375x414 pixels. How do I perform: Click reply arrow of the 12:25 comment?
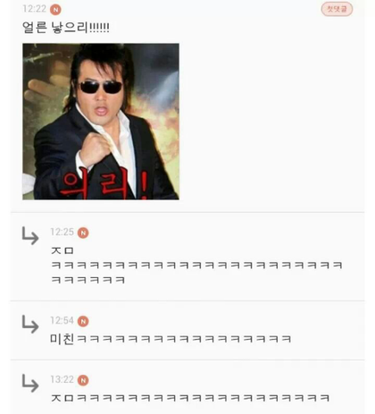click(x=30, y=235)
